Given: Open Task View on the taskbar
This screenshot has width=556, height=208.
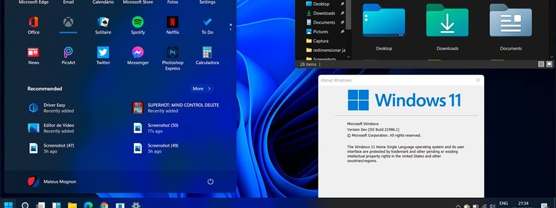Looking at the screenshot, I should (x=41, y=205).
